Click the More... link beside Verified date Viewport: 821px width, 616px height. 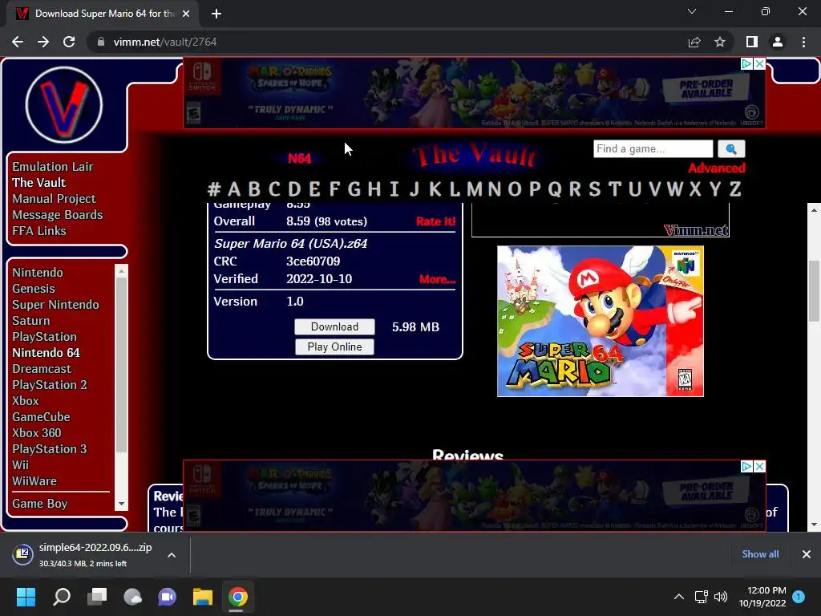(437, 279)
